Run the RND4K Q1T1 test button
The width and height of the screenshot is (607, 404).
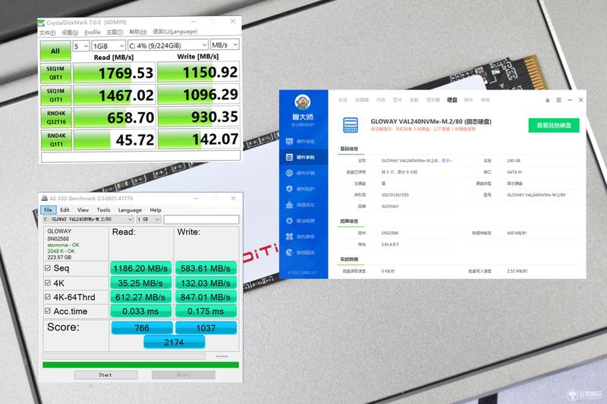[55, 139]
